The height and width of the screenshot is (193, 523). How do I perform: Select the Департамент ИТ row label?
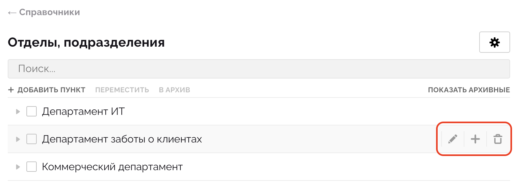click(x=83, y=111)
